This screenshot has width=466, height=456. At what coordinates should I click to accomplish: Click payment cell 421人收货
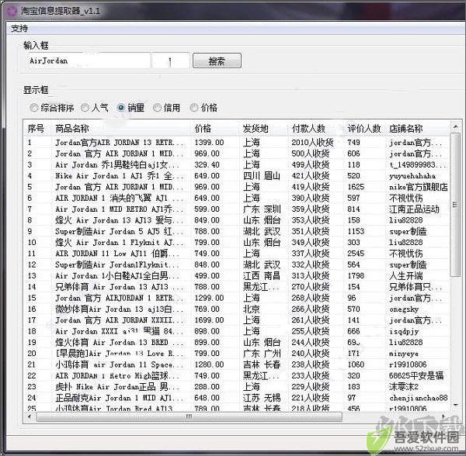point(310,175)
